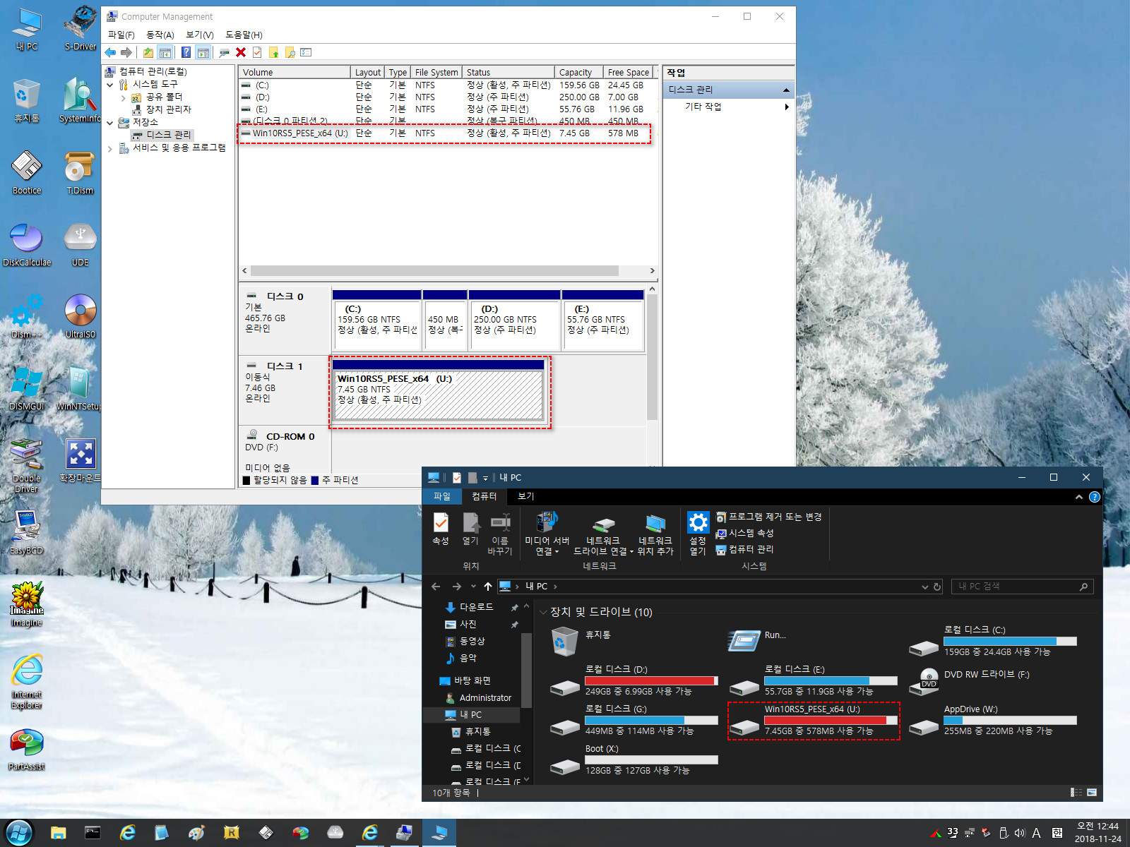Select 로컬 디스크 (C:) drive tile
Screen dimensions: 1130x847
(x=994, y=641)
